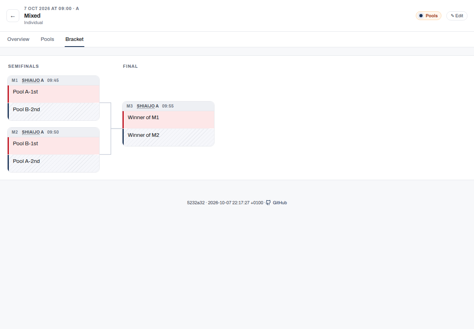This screenshot has width=474, height=329.
Task: Click the Edit button
Action: pos(457,16)
